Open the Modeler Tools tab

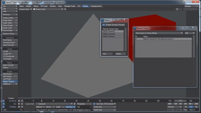point(70,6)
